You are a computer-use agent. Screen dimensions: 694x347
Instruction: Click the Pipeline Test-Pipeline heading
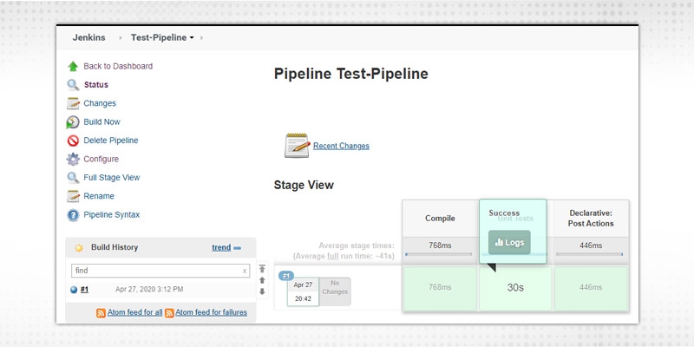pyautogui.click(x=351, y=74)
